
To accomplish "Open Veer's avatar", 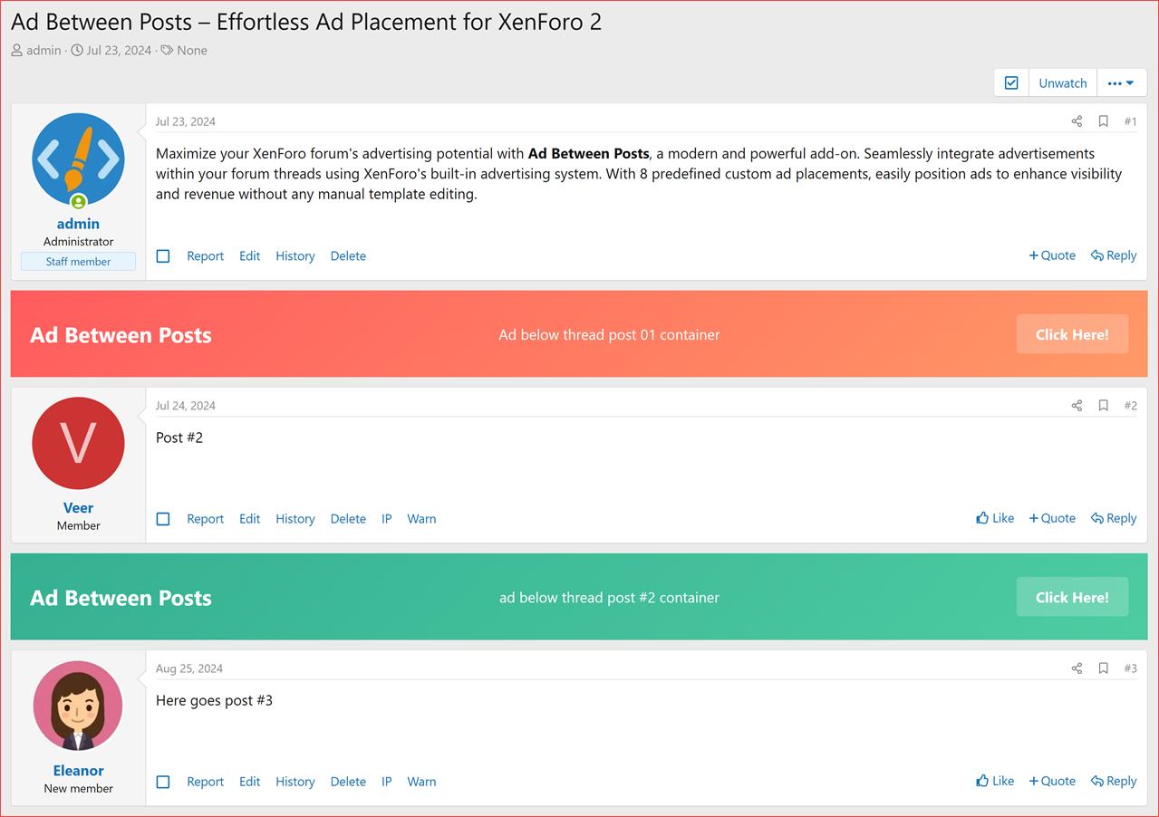I will pyautogui.click(x=78, y=443).
